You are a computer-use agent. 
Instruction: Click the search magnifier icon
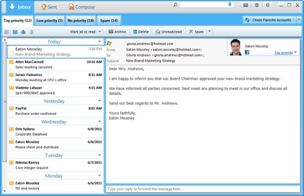tap(175, 5)
